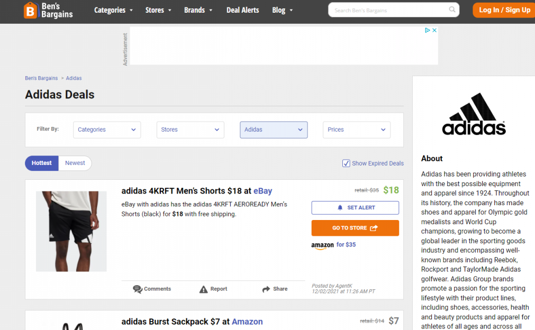Image resolution: width=535 pixels, height=330 pixels.
Task: Click the adidas brand logo
Action: (x=474, y=114)
